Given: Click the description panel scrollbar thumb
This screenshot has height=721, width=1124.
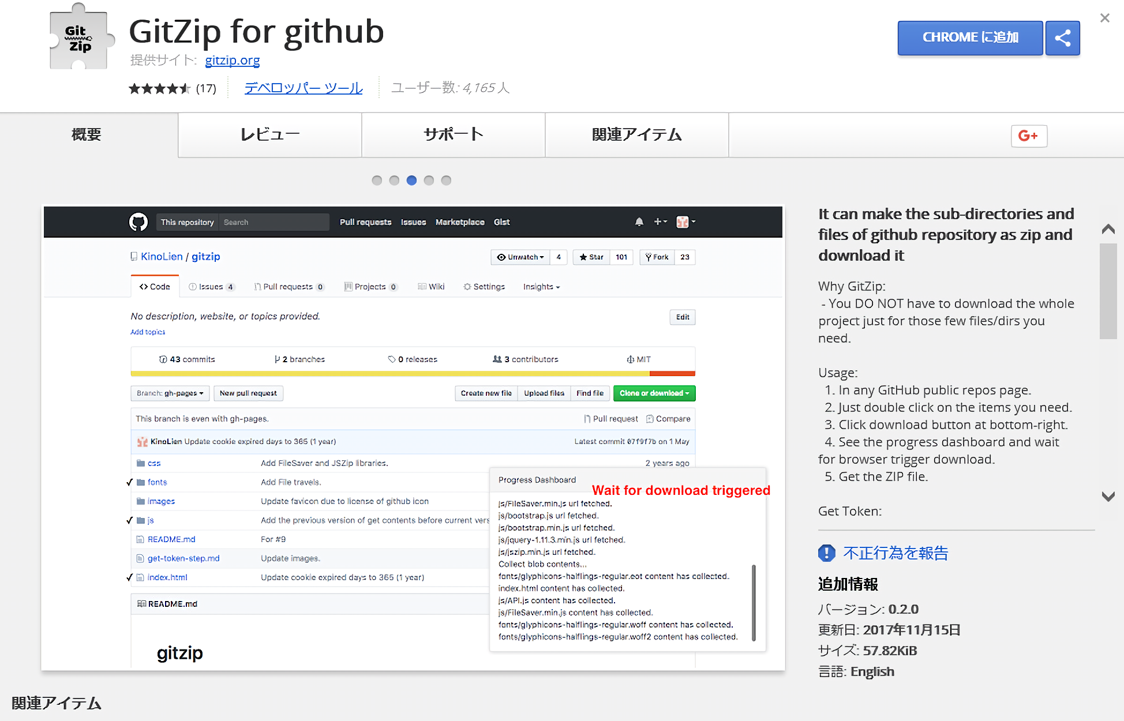Looking at the screenshot, I should pos(1108,291).
